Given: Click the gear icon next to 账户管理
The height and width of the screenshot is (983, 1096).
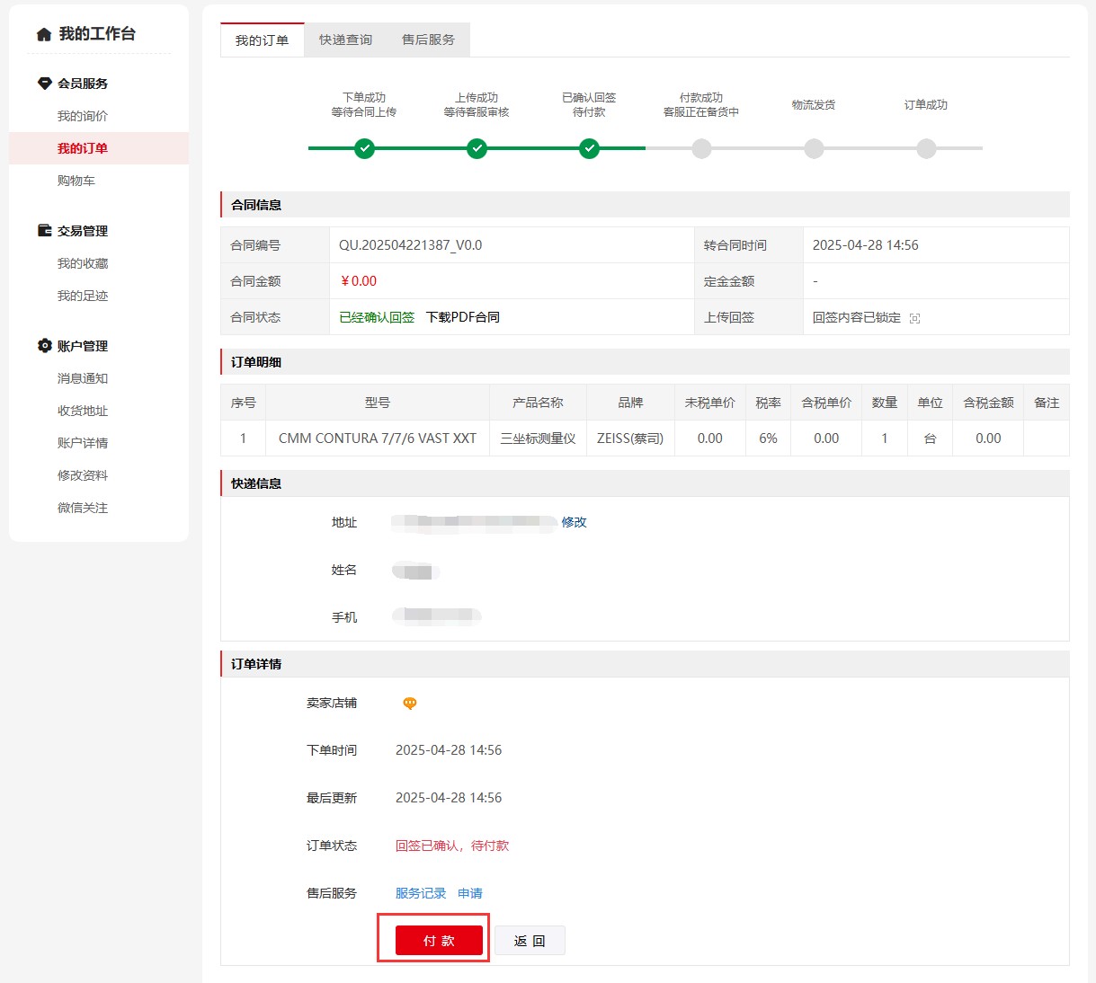Looking at the screenshot, I should tap(44, 346).
